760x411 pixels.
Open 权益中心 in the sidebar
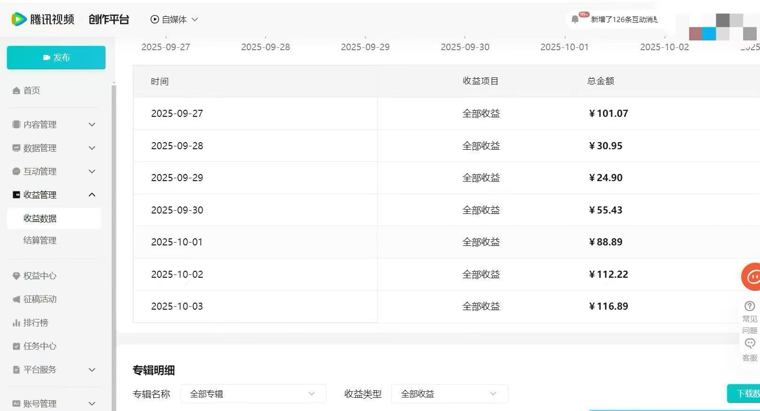tap(39, 276)
